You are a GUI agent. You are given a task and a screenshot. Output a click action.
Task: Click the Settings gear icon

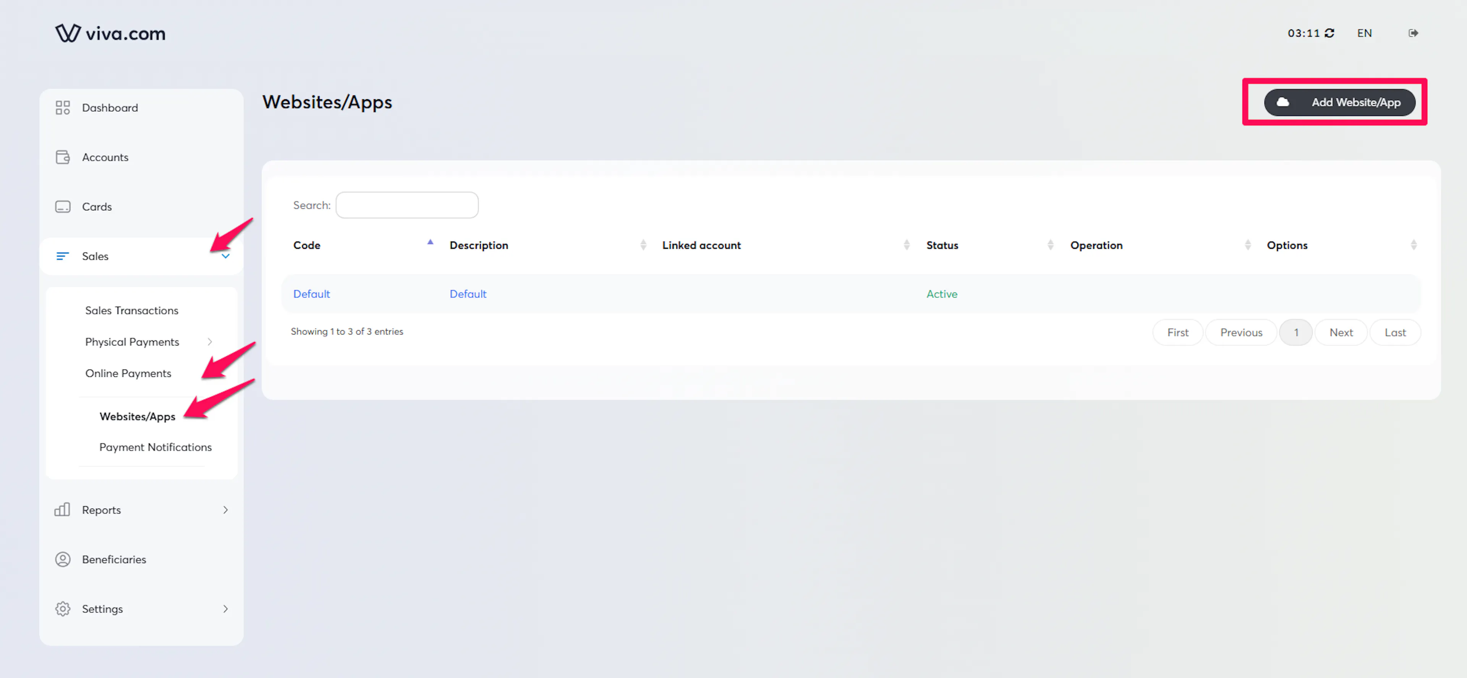[63, 609]
